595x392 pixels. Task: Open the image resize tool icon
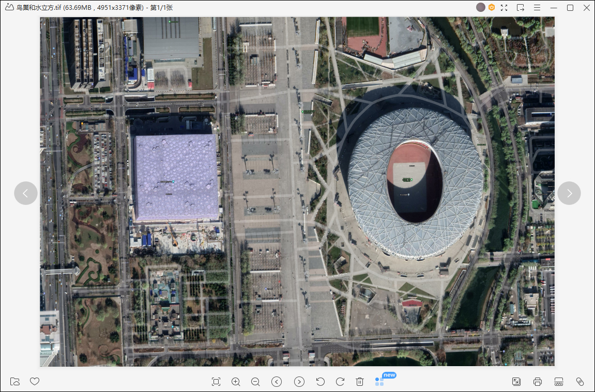(x=516, y=382)
